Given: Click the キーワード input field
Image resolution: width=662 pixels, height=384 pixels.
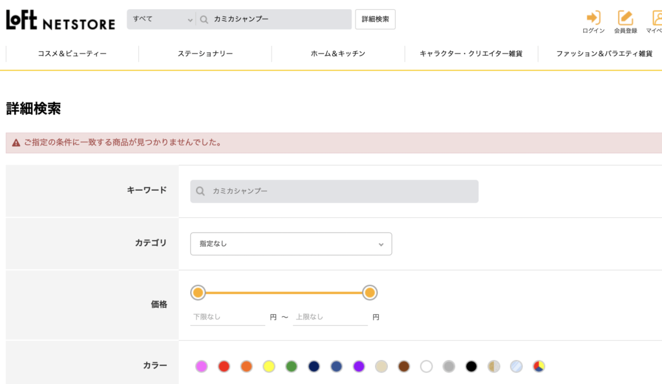Looking at the screenshot, I should [x=334, y=191].
